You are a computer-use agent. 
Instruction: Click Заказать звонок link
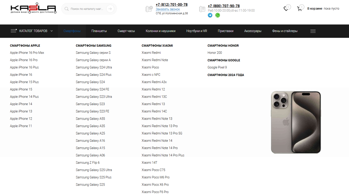168,9
